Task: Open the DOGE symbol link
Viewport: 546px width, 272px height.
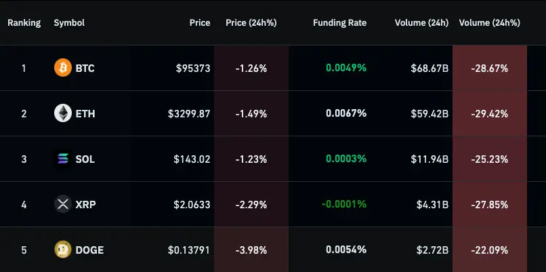Action: 89,250
